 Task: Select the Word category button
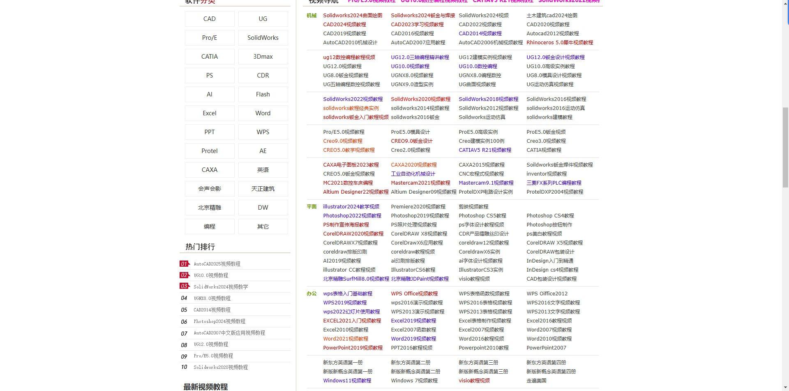tap(263, 113)
